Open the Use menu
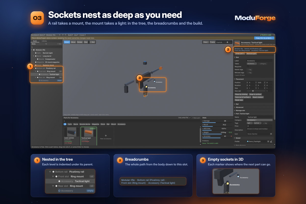 pos(76,35)
